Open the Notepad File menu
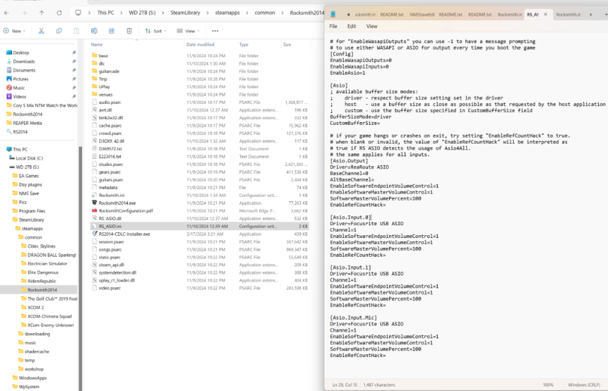Viewport: 608px width, 391px height. coord(333,26)
